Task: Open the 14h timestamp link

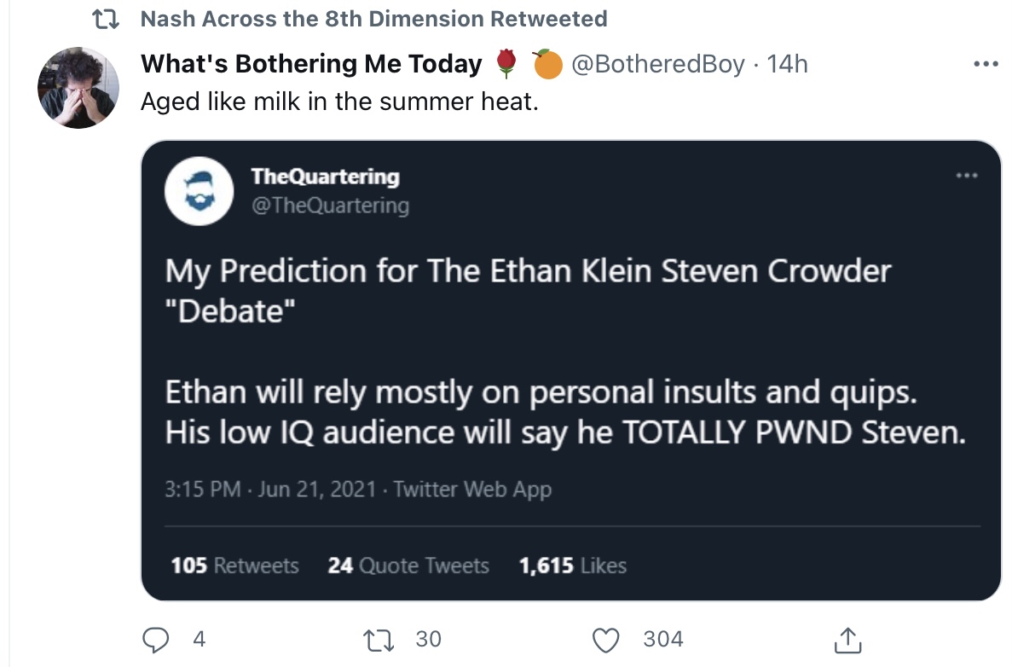Action: click(x=787, y=64)
